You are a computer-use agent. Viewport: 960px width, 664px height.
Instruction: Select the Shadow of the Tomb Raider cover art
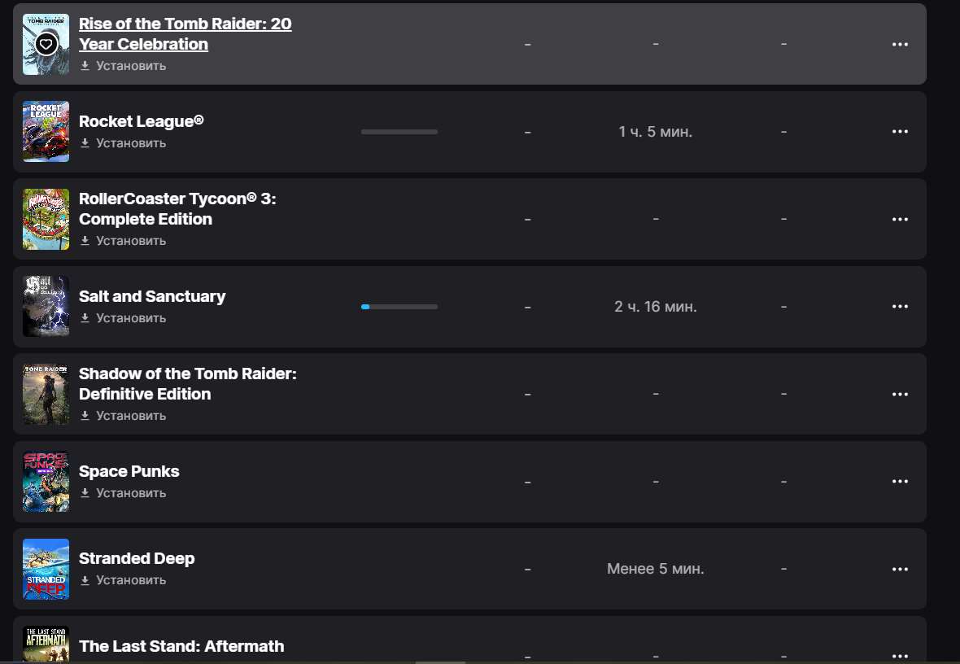[46, 394]
